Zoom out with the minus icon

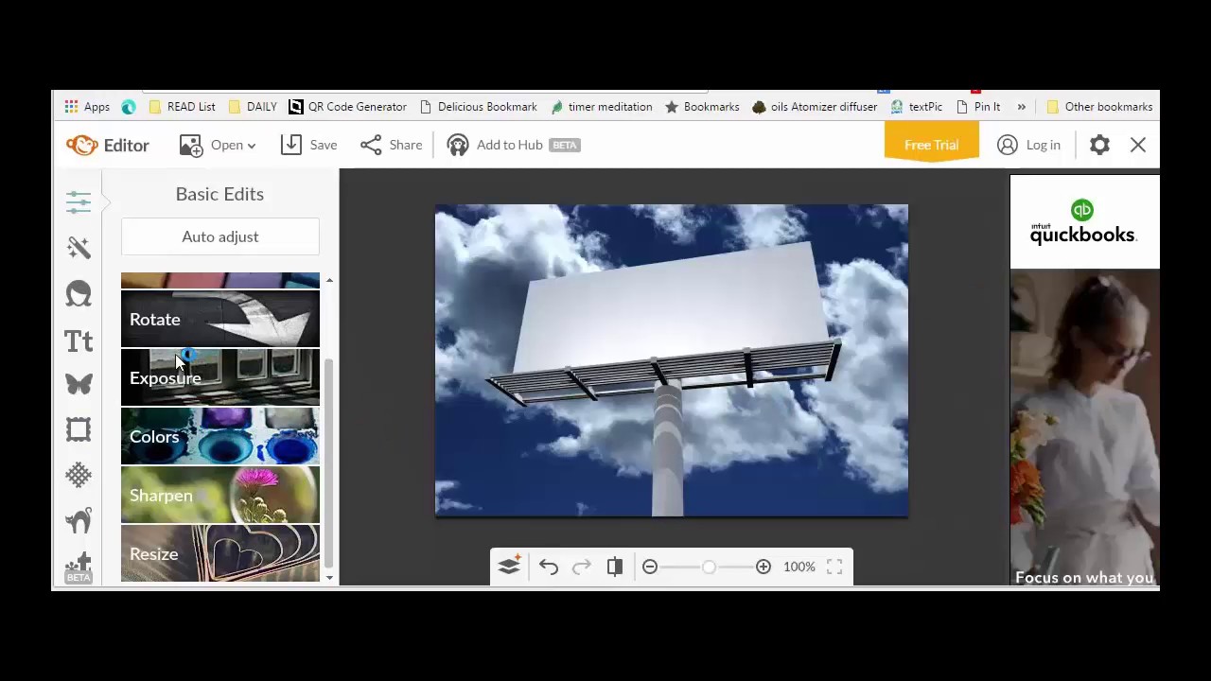(650, 567)
